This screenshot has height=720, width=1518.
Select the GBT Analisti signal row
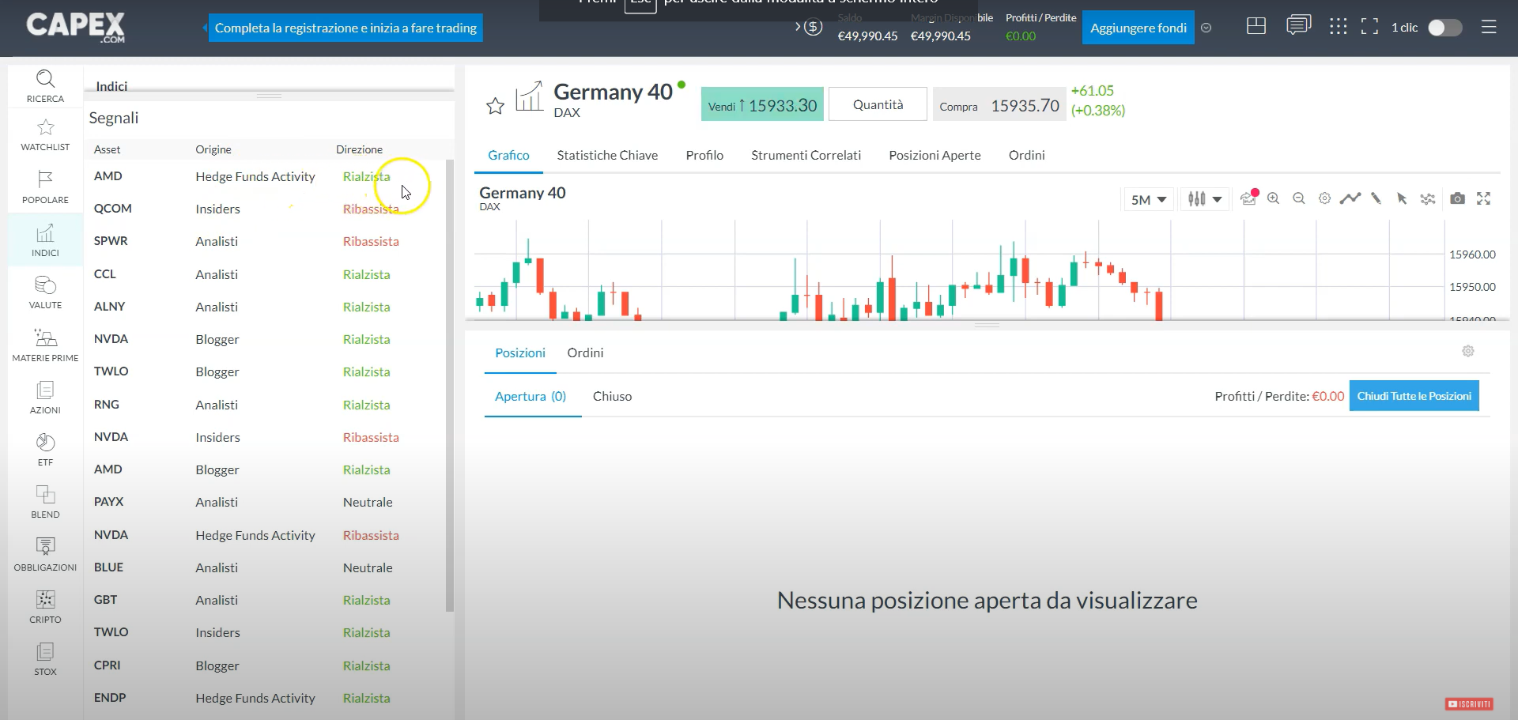point(265,600)
